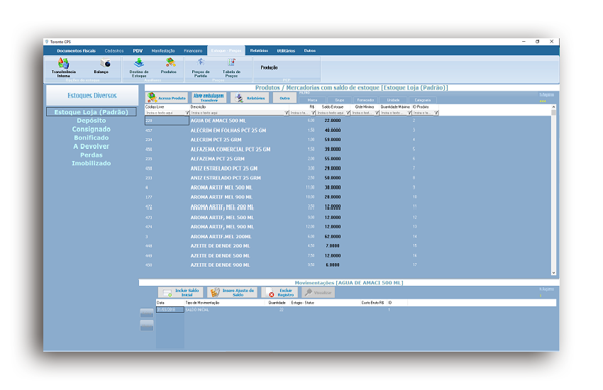The width and height of the screenshot is (603, 390).
Task: Select the Consignado stock in the sidebar
Action: 91,129
